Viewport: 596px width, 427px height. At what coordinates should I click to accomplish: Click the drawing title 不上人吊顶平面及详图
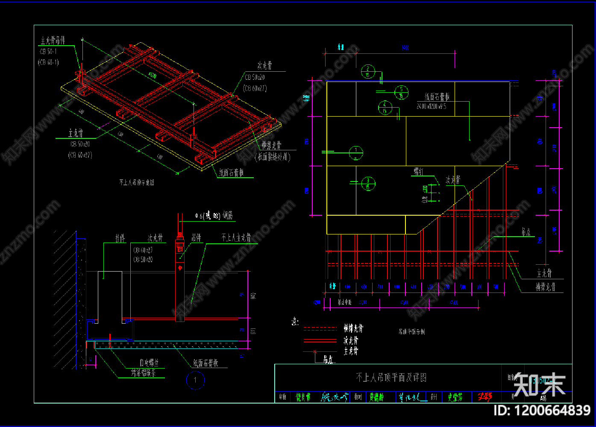[391, 377]
